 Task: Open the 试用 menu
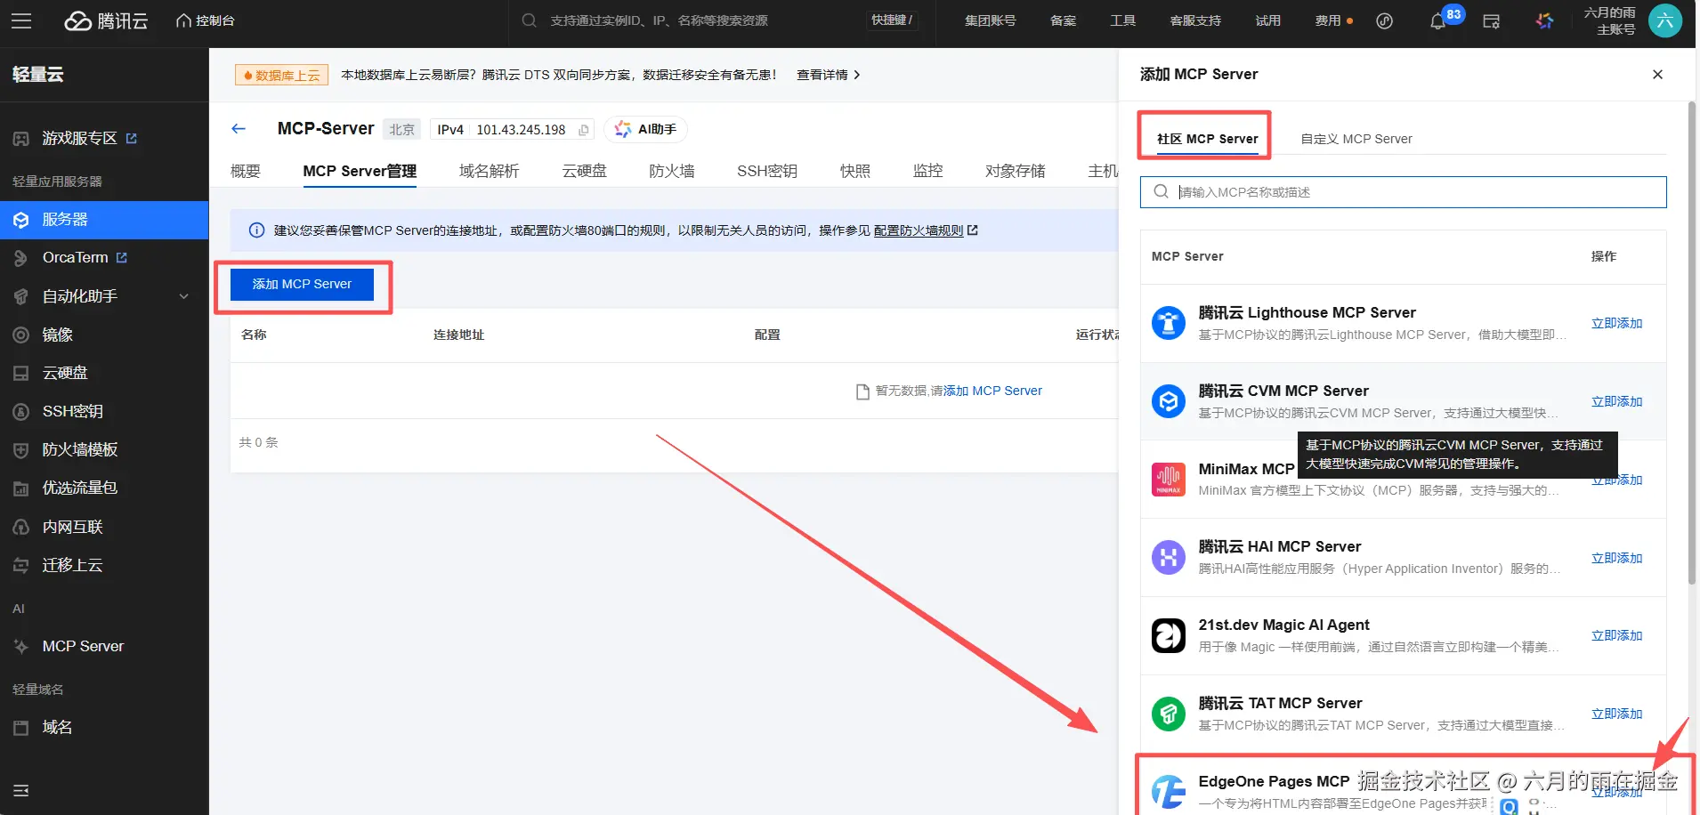pyautogui.click(x=1267, y=20)
